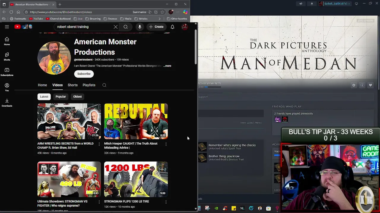Open Steam game settings gear icon

pyautogui.click(x=354, y=85)
